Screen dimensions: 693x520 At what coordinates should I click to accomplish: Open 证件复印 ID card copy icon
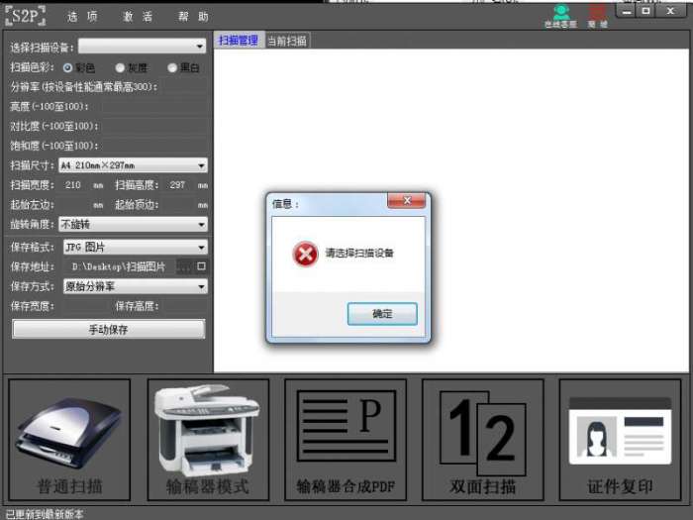(620, 440)
